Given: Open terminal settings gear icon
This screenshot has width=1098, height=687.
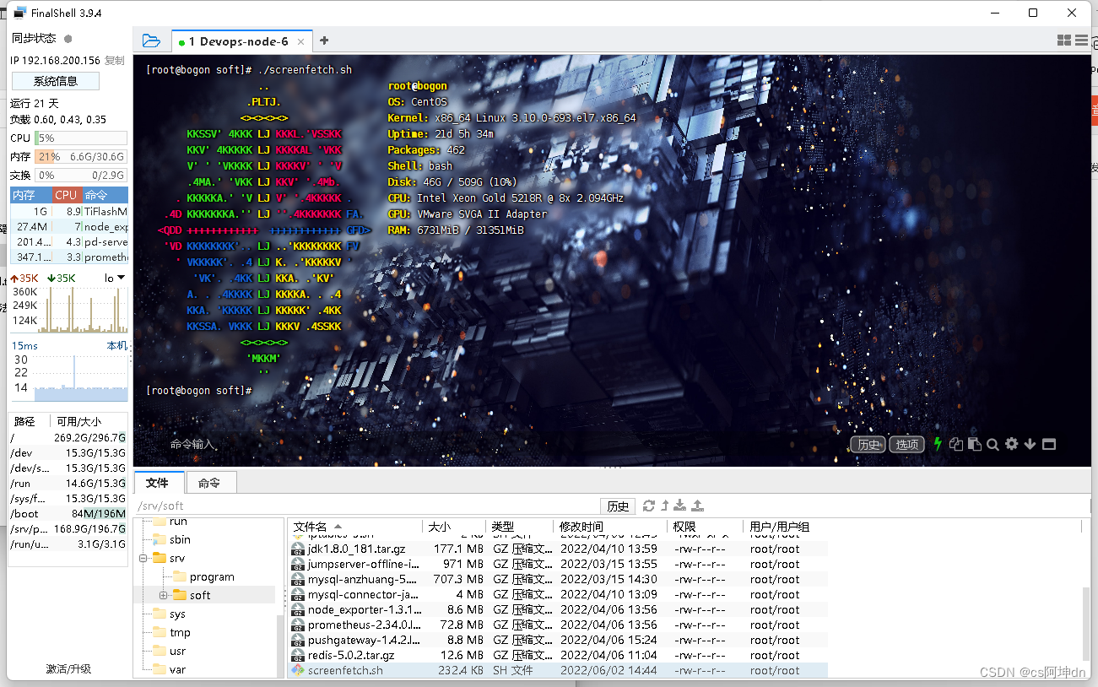Looking at the screenshot, I should 1012,444.
